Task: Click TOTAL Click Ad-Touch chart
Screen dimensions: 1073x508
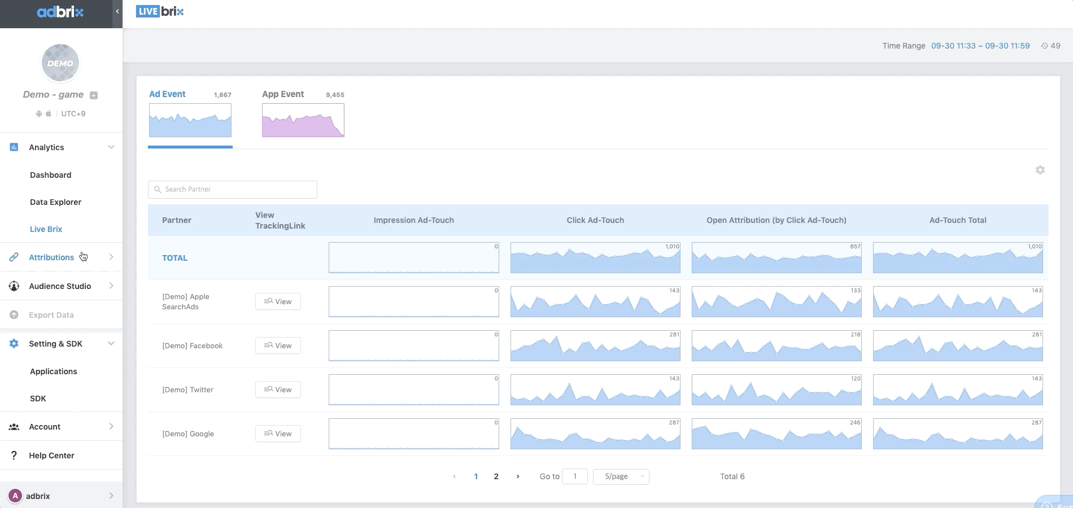Action: tap(595, 258)
